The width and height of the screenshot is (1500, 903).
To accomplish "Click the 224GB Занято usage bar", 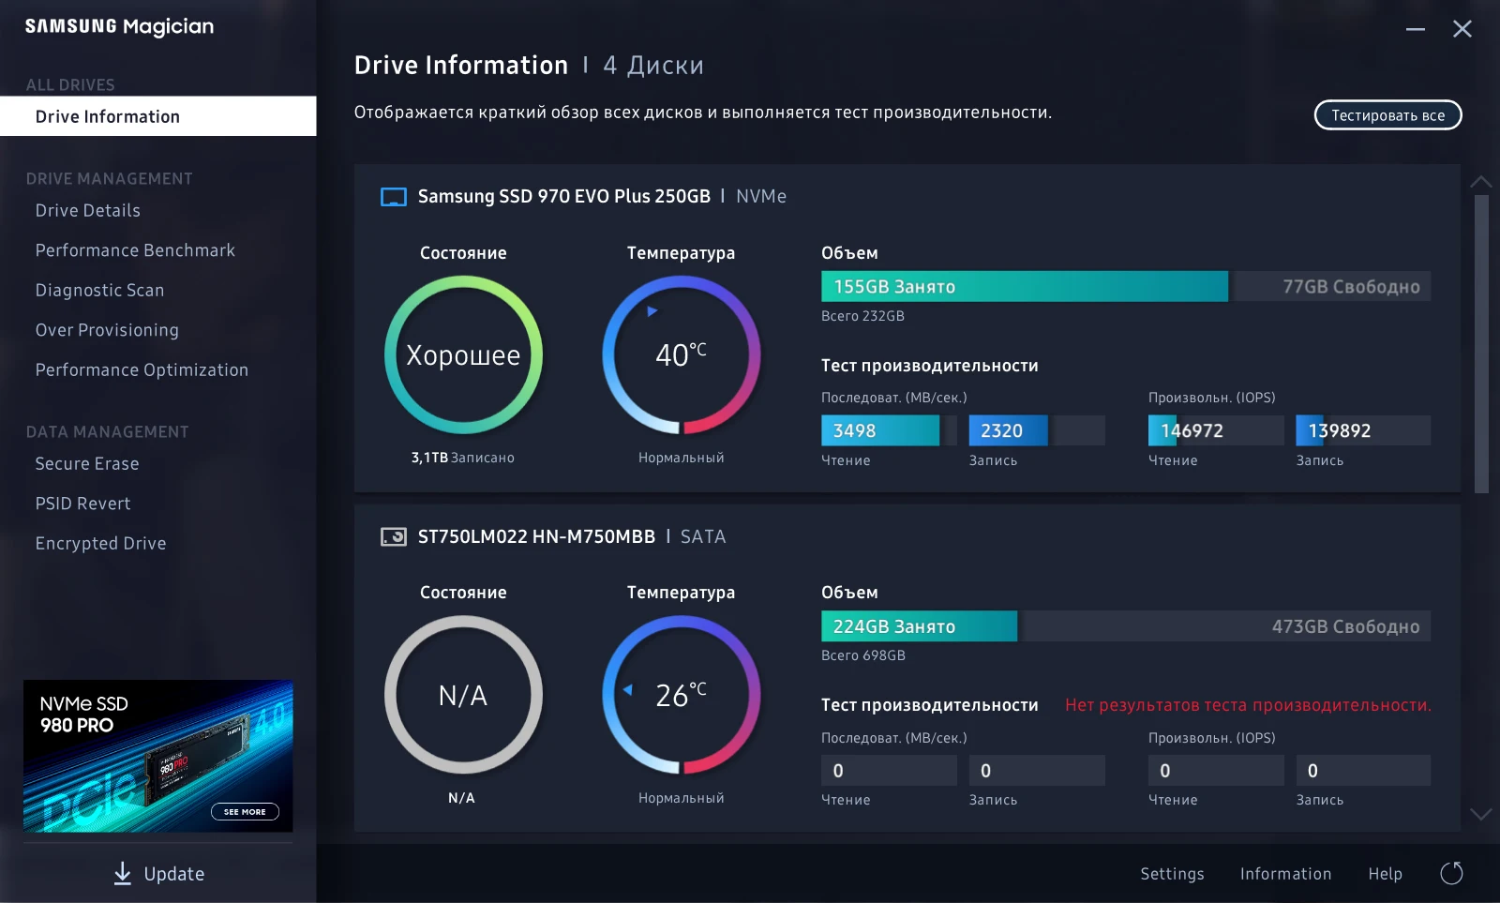I will 919,626.
